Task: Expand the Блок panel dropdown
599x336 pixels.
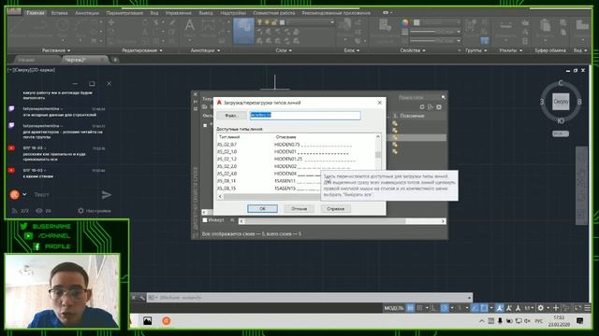Action: click(x=352, y=50)
